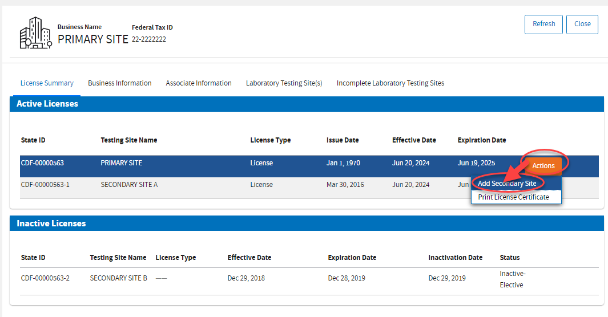Click Testing Site Name header in Active Licenses
Screen dimensions: 608x317
tap(128, 140)
